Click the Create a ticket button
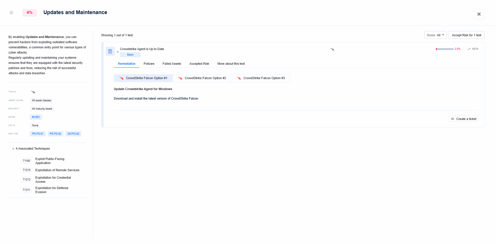496x244 pixels. pyautogui.click(x=464, y=119)
